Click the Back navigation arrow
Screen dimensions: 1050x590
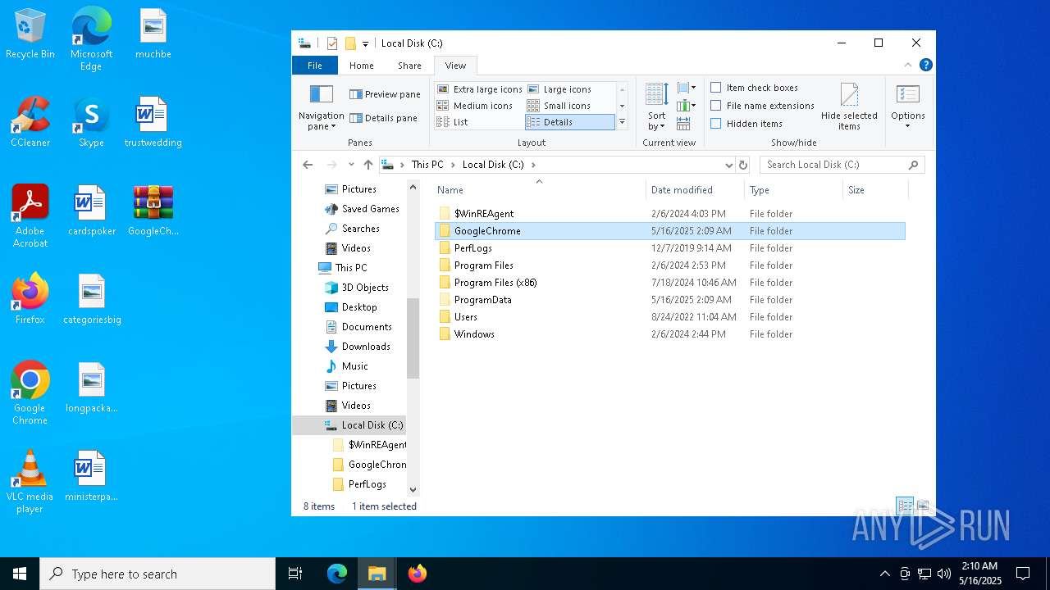click(308, 165)
